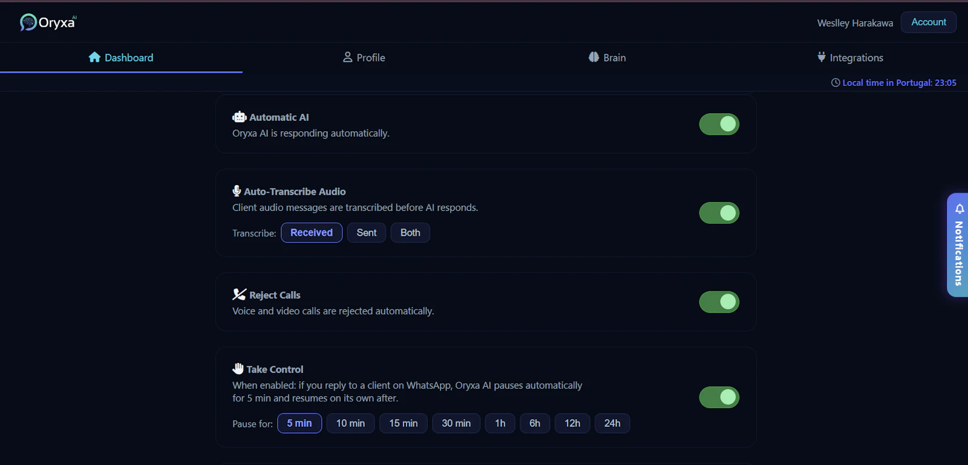Turn off the Automatic AI switch

pyautogui.click(x=719, y=125)
